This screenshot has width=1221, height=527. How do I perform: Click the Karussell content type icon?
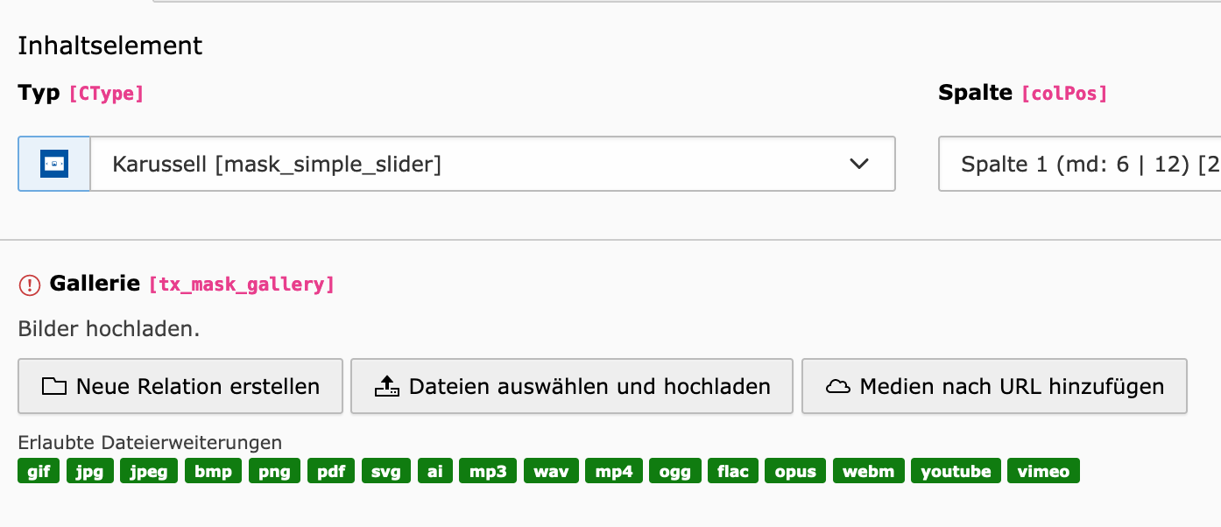point(54,164)
